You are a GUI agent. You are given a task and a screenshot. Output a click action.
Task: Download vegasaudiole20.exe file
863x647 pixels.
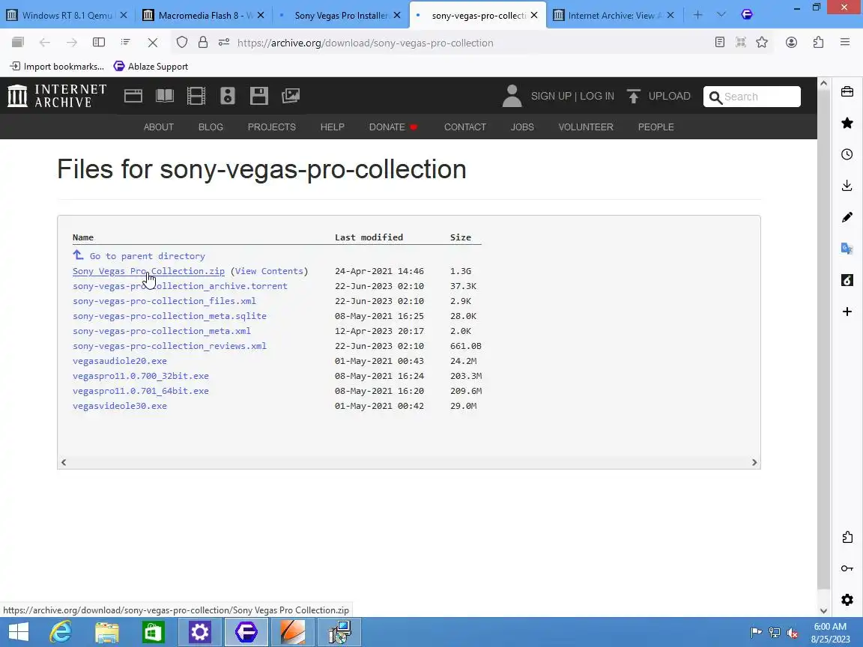tap(119, 361)
